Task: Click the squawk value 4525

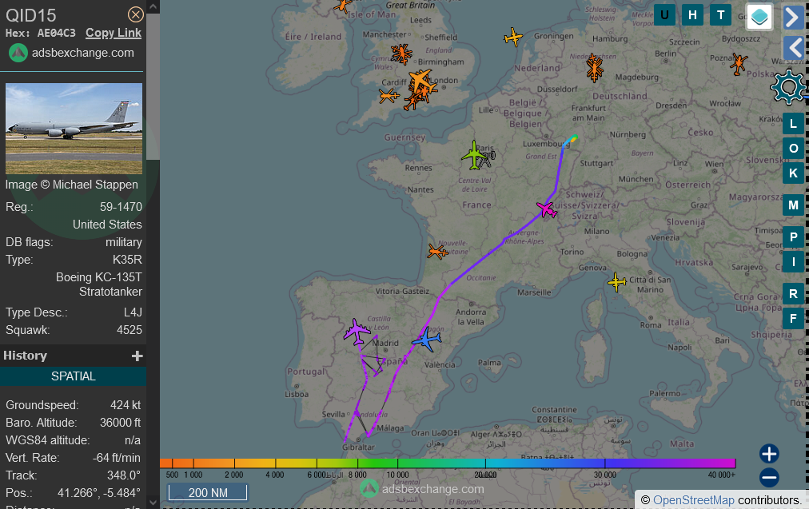Action: pos(129,330)
